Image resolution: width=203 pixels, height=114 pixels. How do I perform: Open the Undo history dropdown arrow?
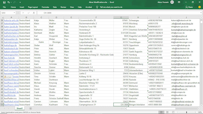click(x=11, y=2)
